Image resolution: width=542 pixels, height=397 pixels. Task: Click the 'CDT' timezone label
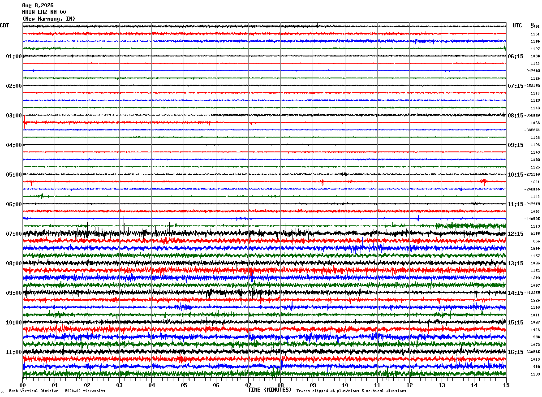coord(4,26)
